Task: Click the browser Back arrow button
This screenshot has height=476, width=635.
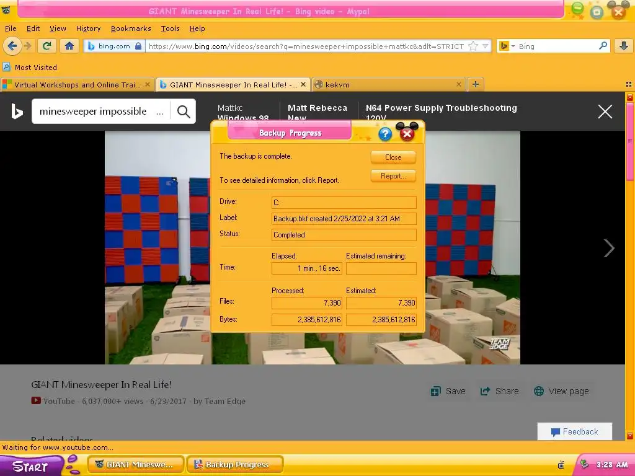Action: (x=12, y=46)
